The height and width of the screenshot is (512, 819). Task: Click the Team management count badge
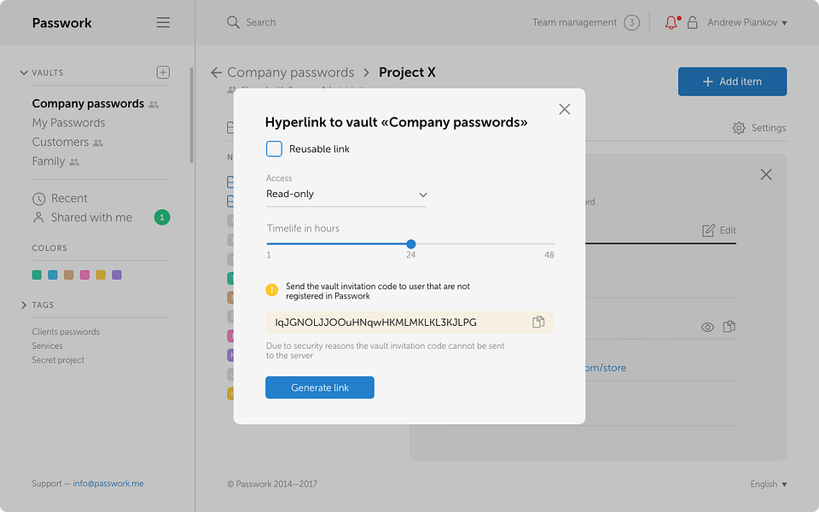[631, 22]
